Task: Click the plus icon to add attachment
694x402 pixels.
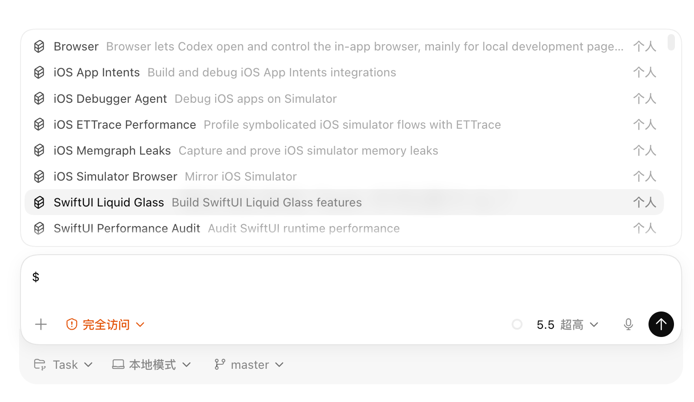Action: [41, 324]
